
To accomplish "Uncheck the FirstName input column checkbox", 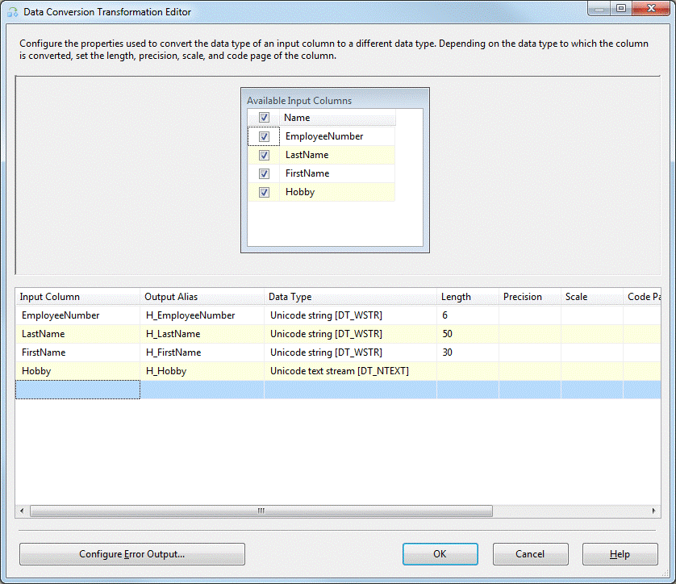I will click(x=264, y=173).
